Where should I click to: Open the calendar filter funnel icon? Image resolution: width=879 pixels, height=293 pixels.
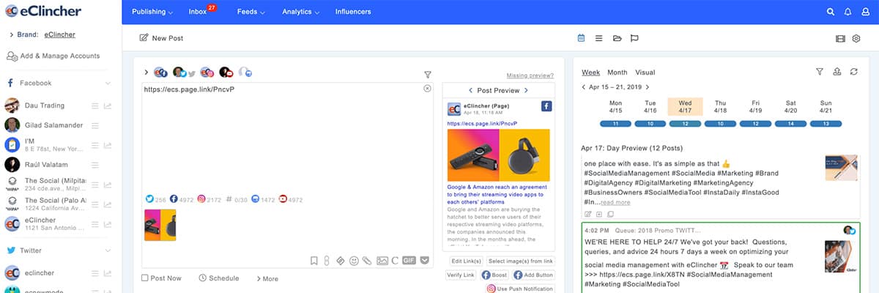(x=820, y=72)
